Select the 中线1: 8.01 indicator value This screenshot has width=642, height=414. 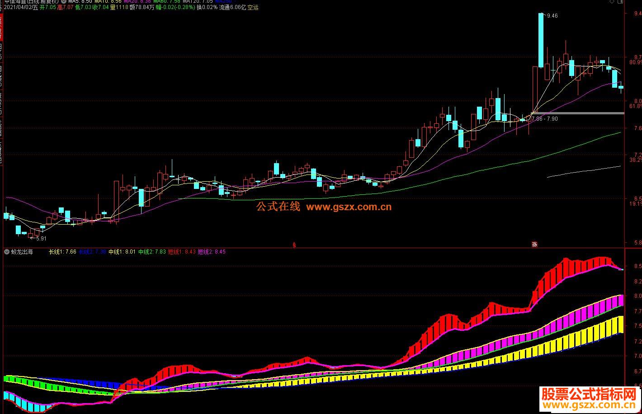[x=122, y=252]
